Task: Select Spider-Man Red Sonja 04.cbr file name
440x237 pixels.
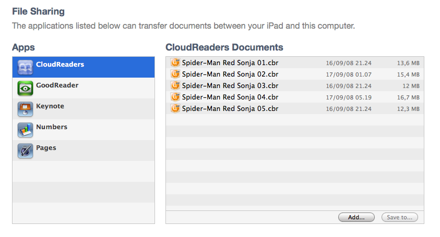Action: point(230,97)
